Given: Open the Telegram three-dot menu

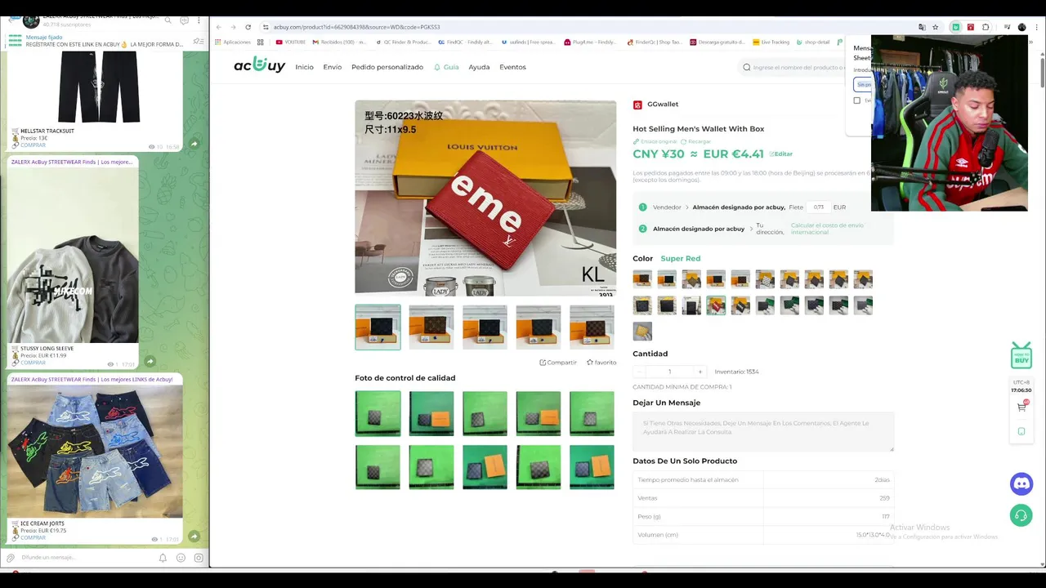Looking at the screenshot, I should tap(199, 20).
